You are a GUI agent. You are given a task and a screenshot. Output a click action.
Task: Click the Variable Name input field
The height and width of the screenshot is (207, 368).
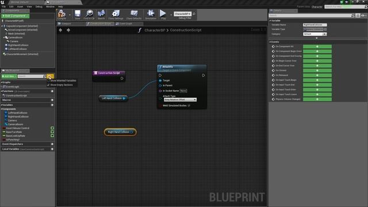pyautogui.click(x=315, y=25)
